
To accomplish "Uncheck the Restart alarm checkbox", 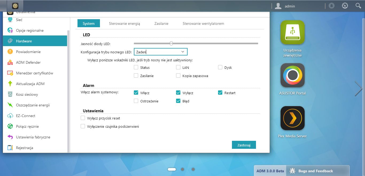I will 220,93.
